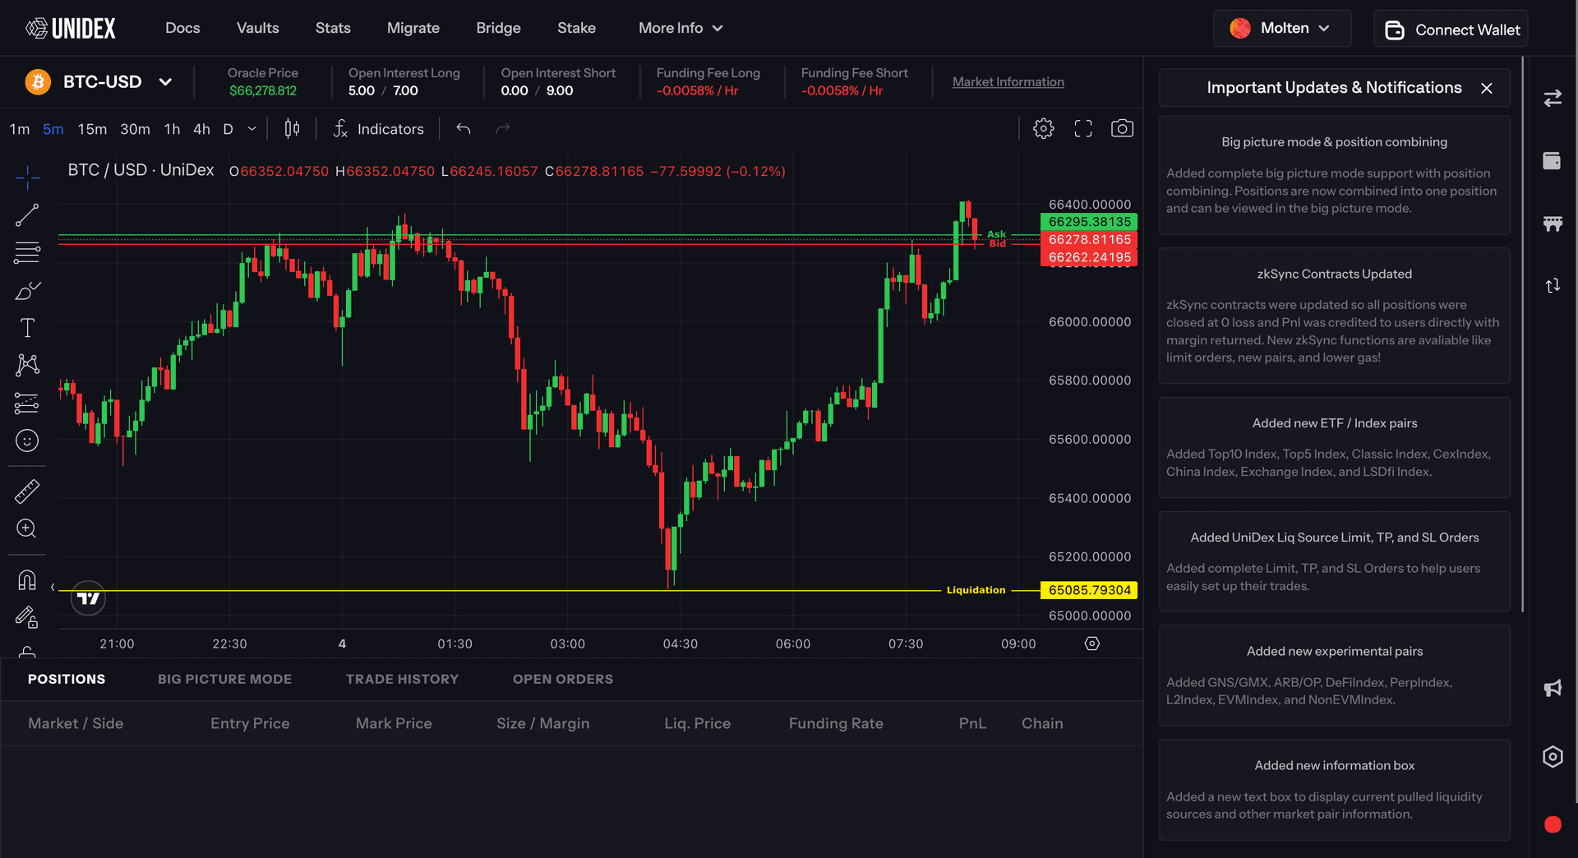The height and width of the screenshot is (858, 1578).
Task: Open the zkSync Contracts Updated notification card
Action: [1335, 316]
